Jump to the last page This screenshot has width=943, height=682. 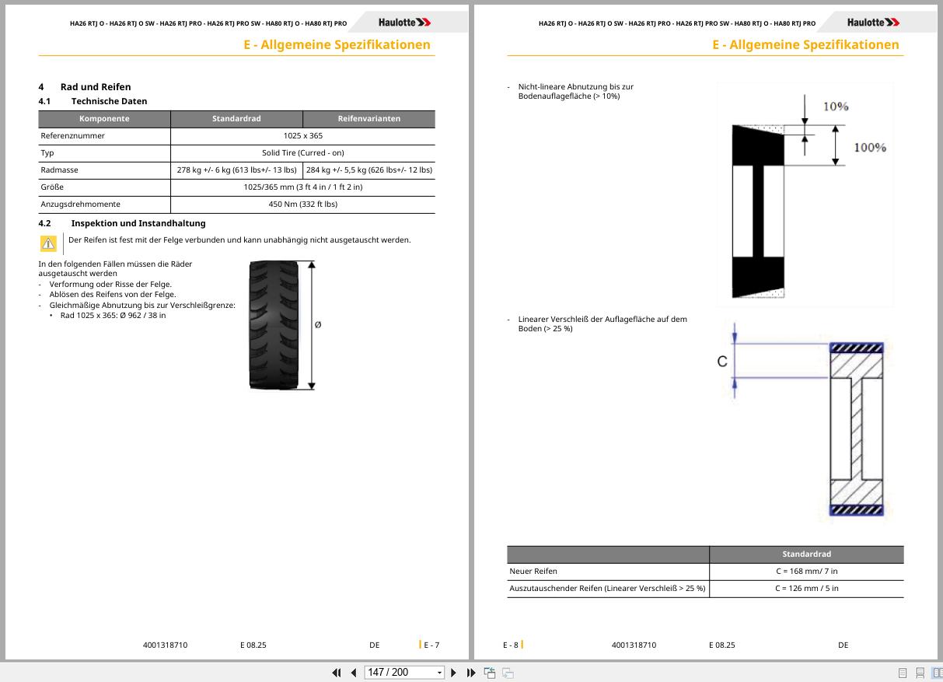pyautogui.click(x=471, y=673)
